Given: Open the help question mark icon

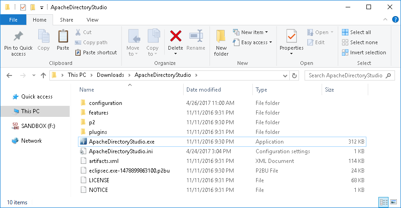Looking at the screenshot, I should pyautogui.click(x=395, y=19).
